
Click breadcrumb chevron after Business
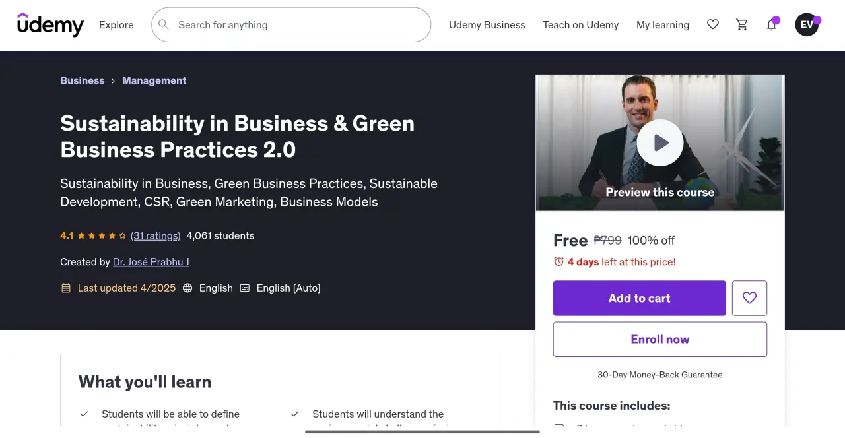pyautogui.click(x=114, y=81)
